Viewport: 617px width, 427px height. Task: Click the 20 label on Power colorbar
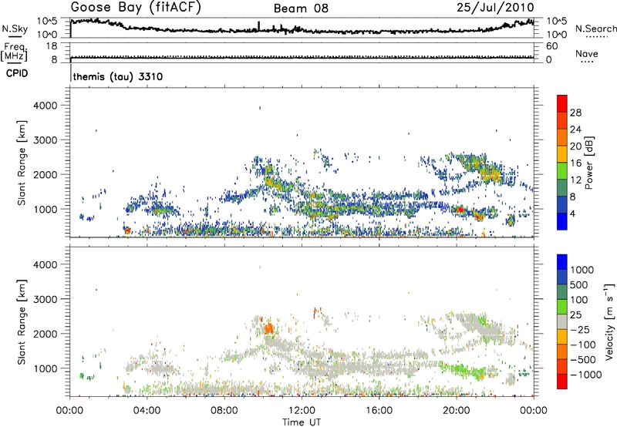[x=575, y=146]
